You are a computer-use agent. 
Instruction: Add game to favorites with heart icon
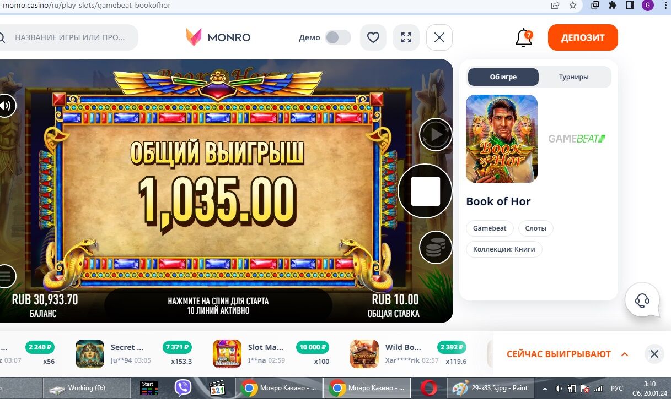tap(373, 37)
